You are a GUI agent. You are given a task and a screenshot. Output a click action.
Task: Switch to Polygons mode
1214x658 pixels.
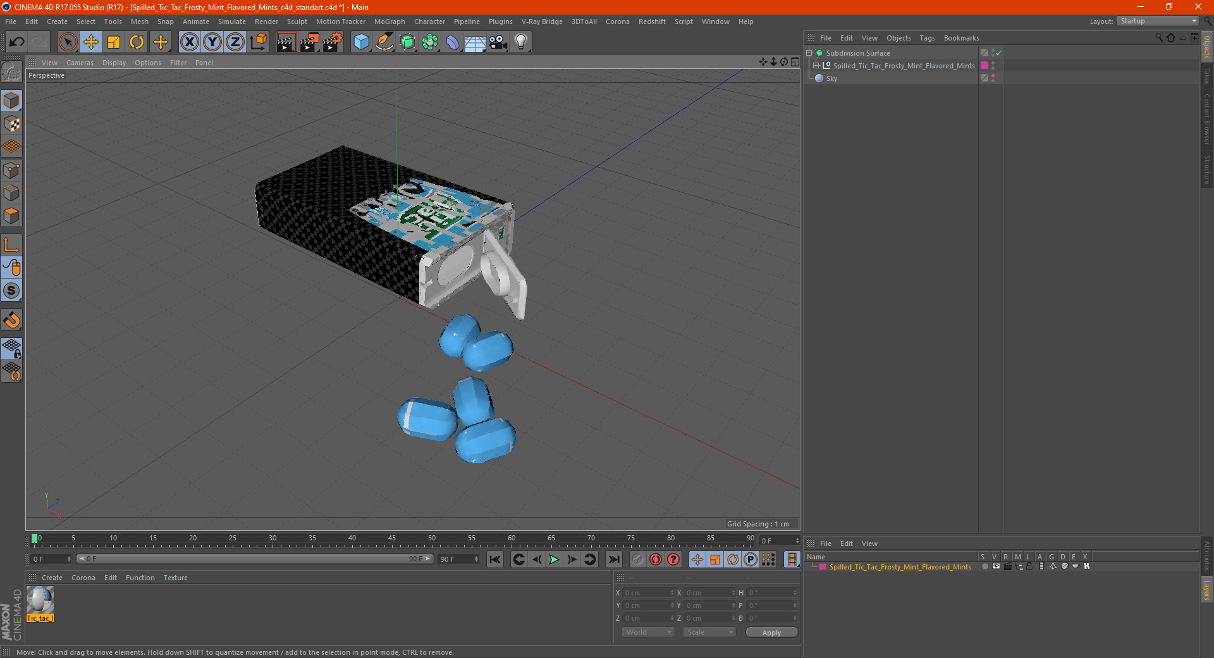tap(11, 216)
